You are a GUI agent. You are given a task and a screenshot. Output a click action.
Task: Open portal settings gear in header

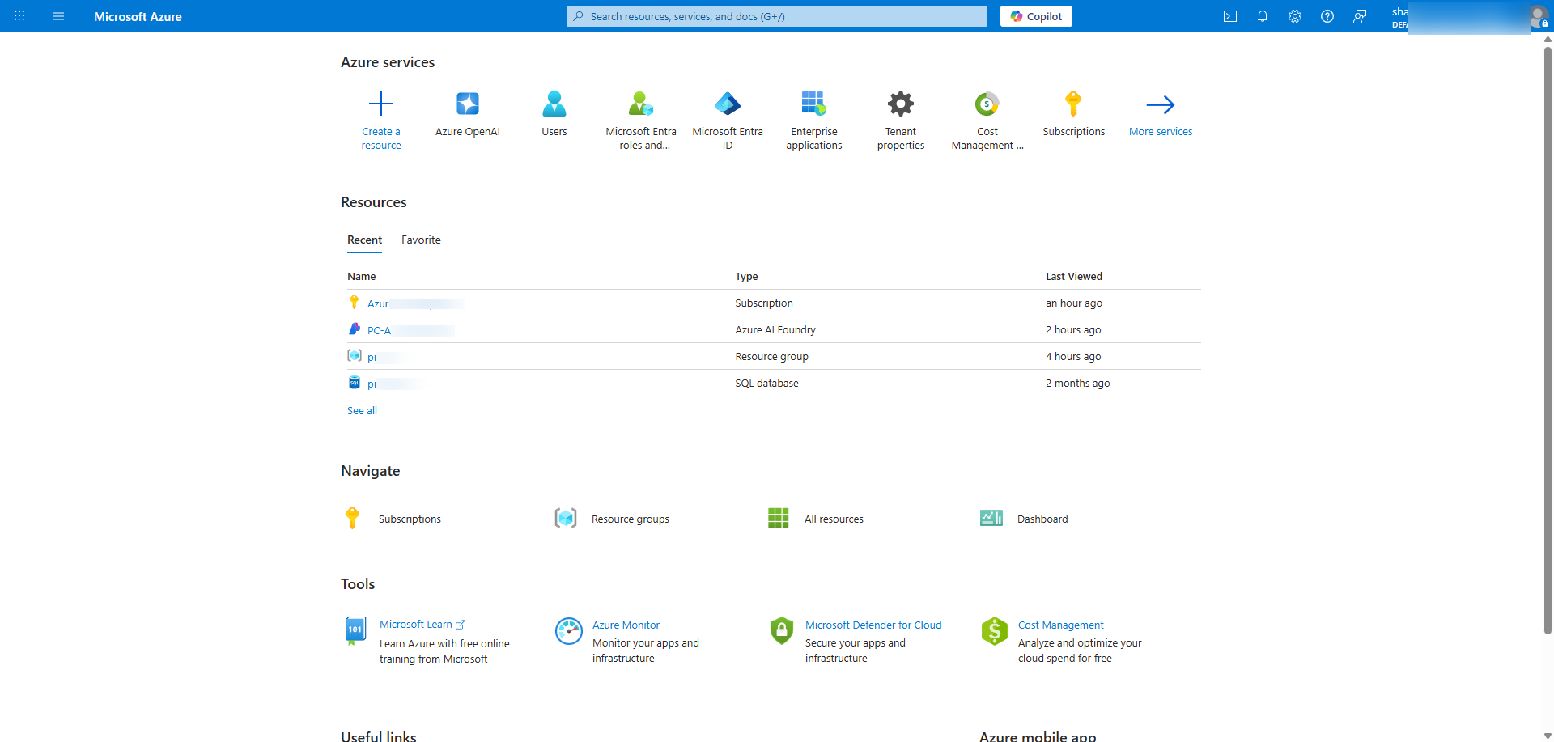(x=1294, y=16)
